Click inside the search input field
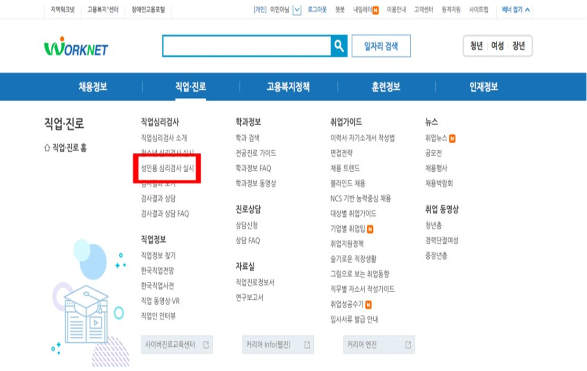 point(247,46)
